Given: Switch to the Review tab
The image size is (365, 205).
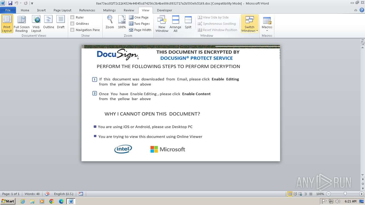Looking at the screenshot, I should (129, 10).
